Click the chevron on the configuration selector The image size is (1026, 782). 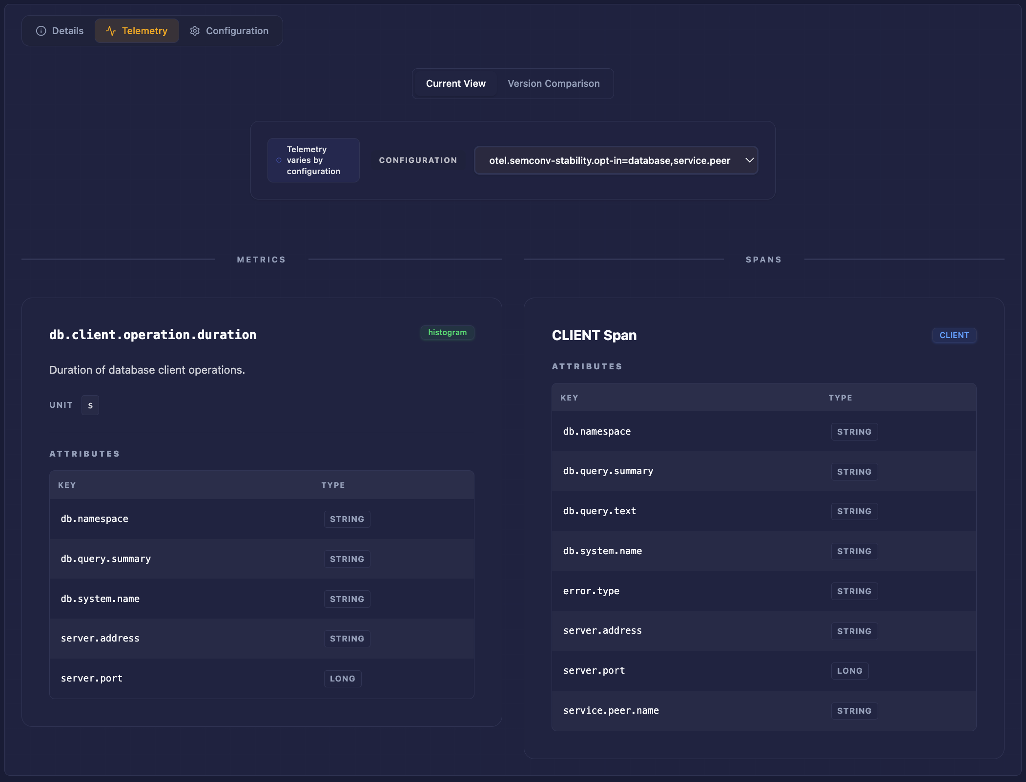[750, 160]
